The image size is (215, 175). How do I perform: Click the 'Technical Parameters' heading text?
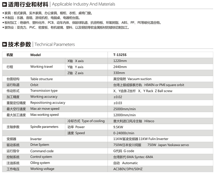coord(55,45)
